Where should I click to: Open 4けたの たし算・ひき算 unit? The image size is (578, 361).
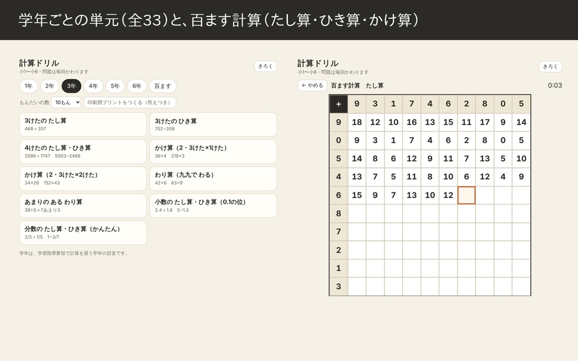click(83, 151)
